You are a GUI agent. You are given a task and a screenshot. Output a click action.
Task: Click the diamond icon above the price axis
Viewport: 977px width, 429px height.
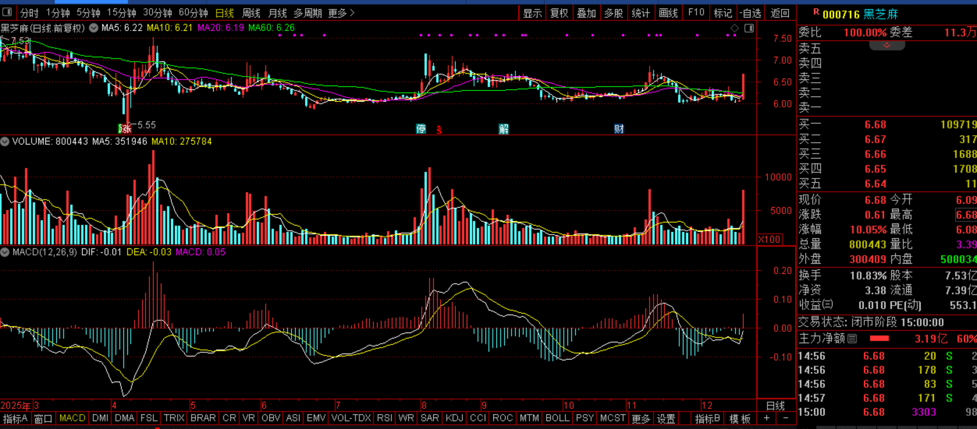(735, 28)
